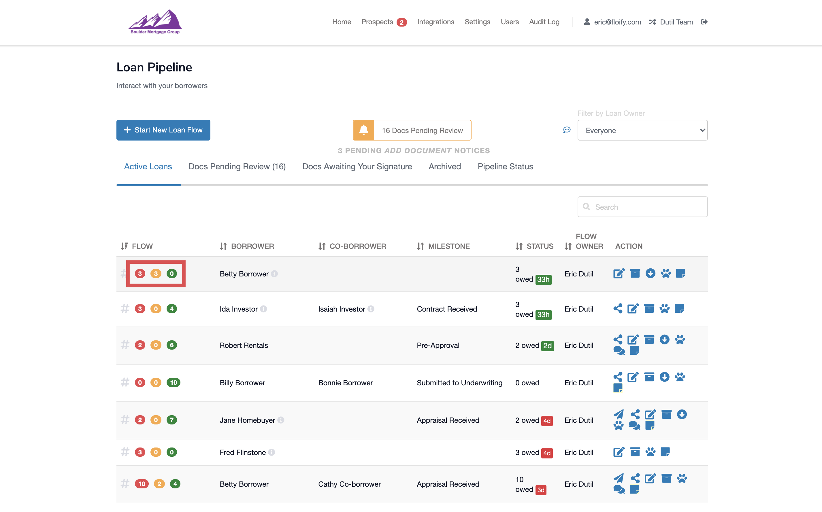822x512 pixels.
Task: Open the Docs Awaiting Your Signature tab
Action: pyautogui.click(x=357, y=167)
